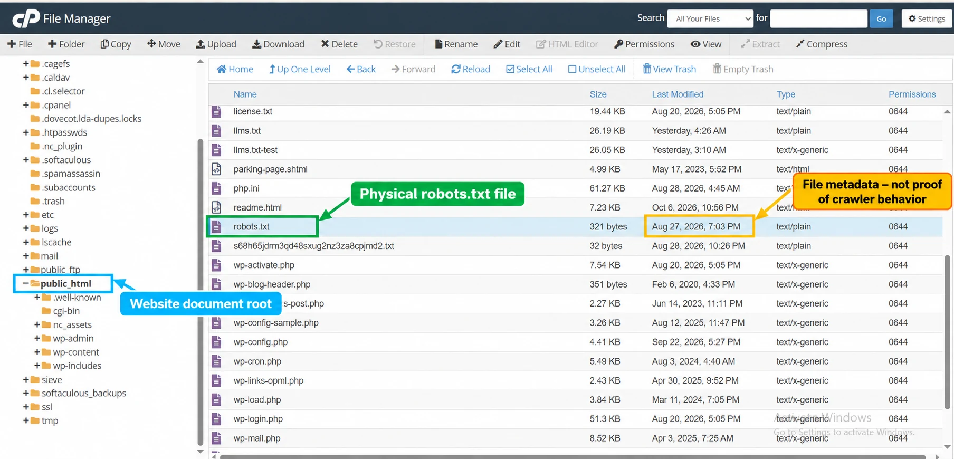Click the cPanel logo icon

pyautogui.click(x=26, y=18)
